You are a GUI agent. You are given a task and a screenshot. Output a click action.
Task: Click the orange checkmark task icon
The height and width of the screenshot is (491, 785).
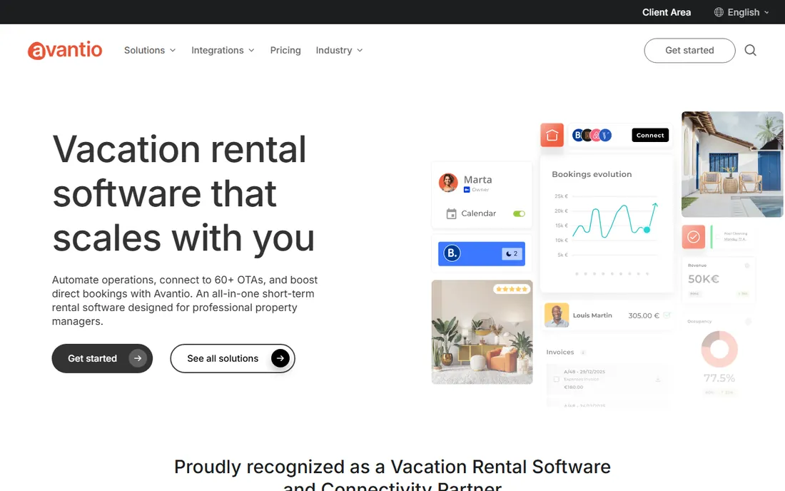[694, 237]
